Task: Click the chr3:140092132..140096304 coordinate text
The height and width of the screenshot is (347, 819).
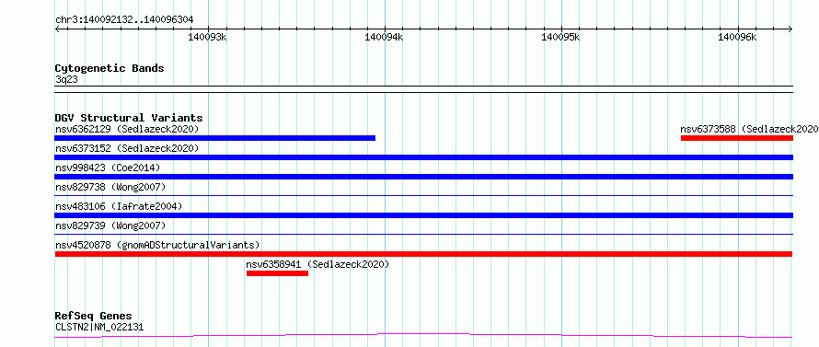Action: coord(124,20)
